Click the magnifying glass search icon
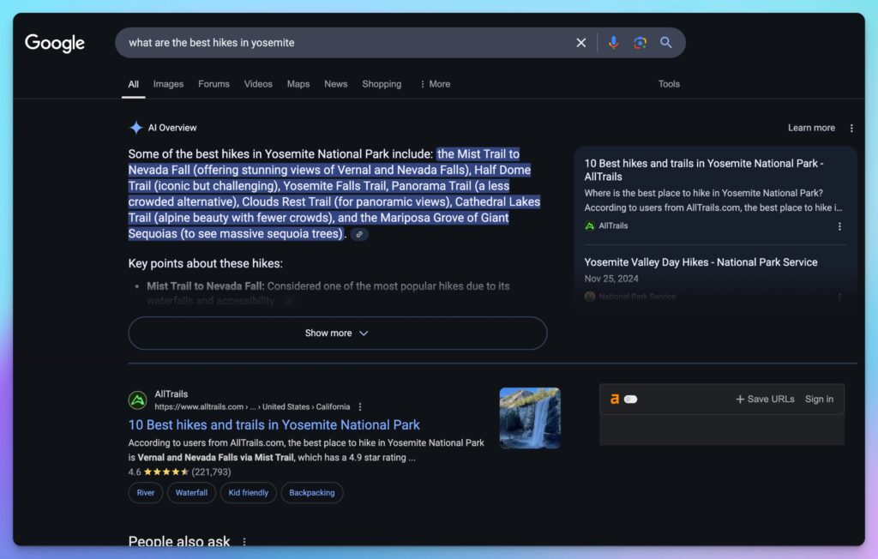Screen dimensions: 878x559 667,42
